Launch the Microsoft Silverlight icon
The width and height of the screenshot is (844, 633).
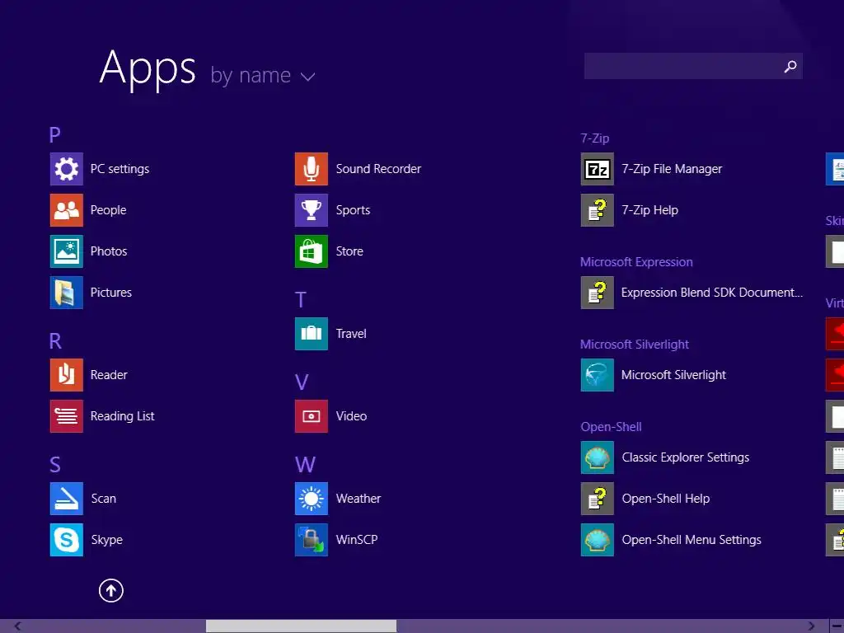(597, 375)
